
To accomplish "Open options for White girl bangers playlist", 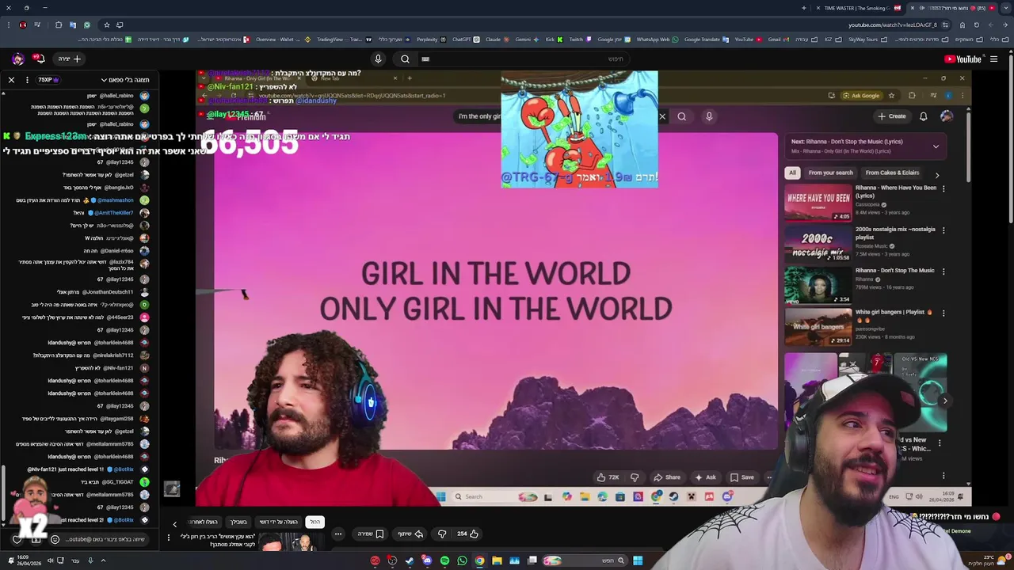I will (x=943, y=313).
